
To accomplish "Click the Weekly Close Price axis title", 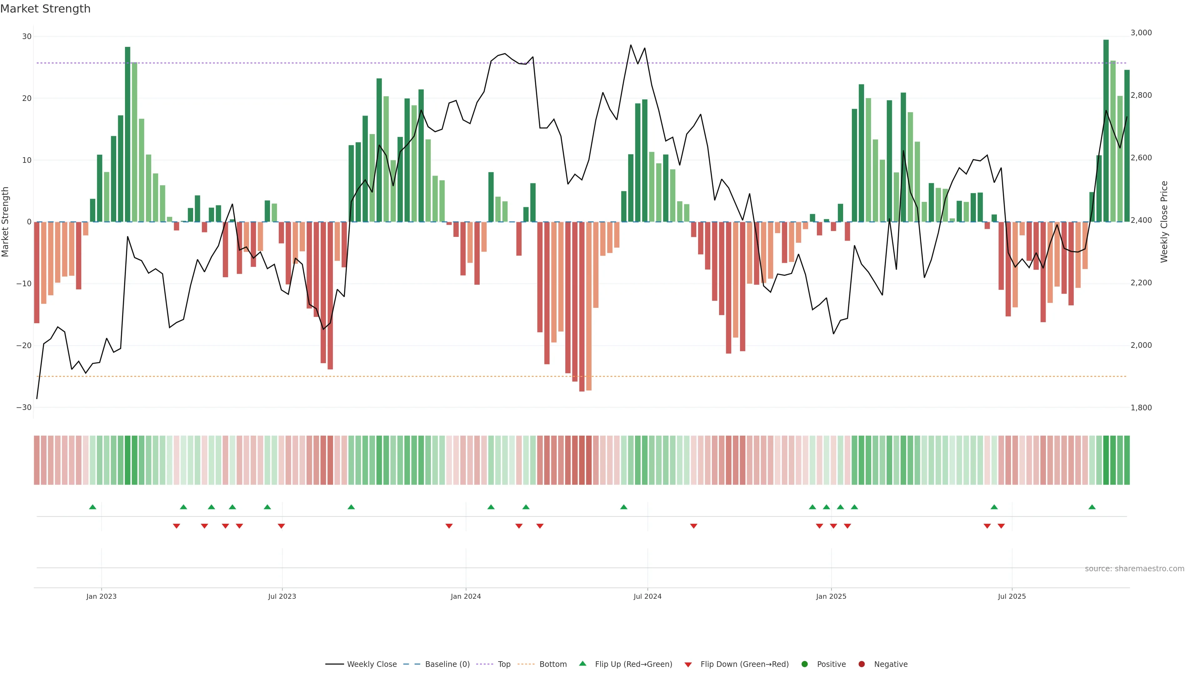I will 1164,222.
